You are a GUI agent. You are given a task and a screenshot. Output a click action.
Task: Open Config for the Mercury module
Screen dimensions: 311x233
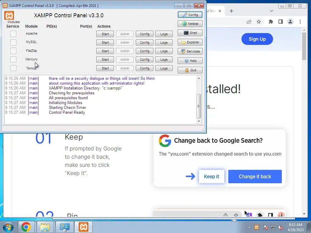145,59
